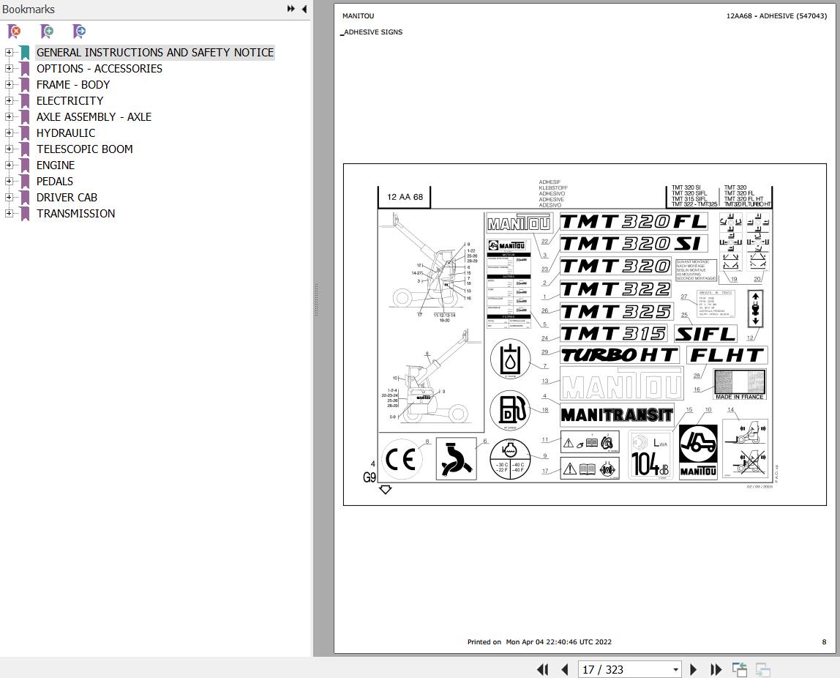840x678 pixels.
Task: Click the MADE IN FRANCE flag decal
Action: point(739,384)
